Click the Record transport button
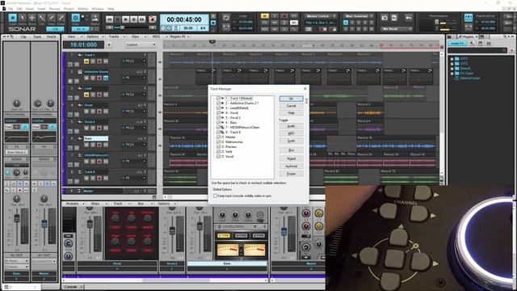This screenshot has height=291, width=517. [x=153, y=19]
